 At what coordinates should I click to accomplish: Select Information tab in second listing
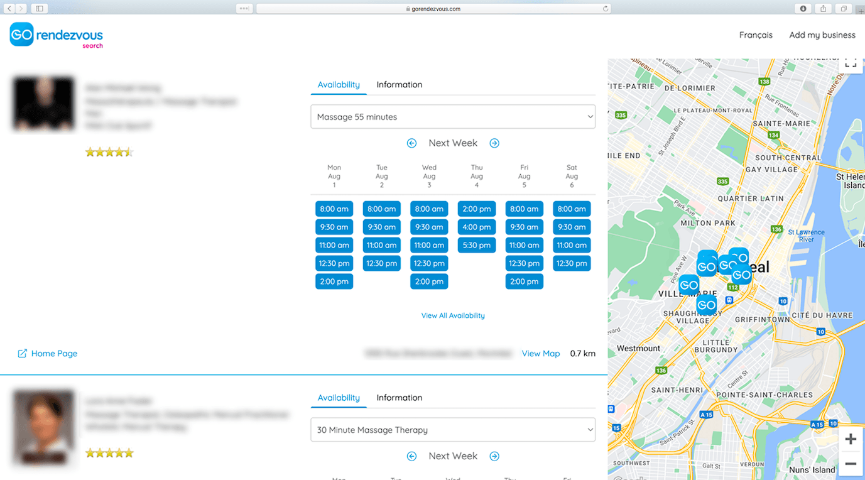400,398
